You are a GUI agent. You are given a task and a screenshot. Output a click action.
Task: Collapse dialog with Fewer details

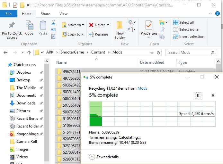(104, 157)
